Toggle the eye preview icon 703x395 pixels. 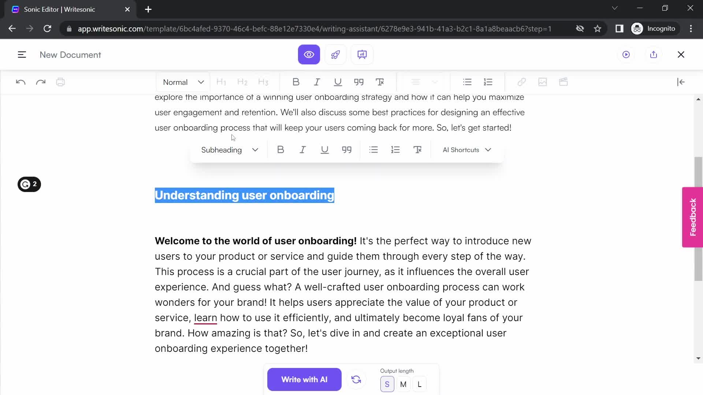point(309,54)
